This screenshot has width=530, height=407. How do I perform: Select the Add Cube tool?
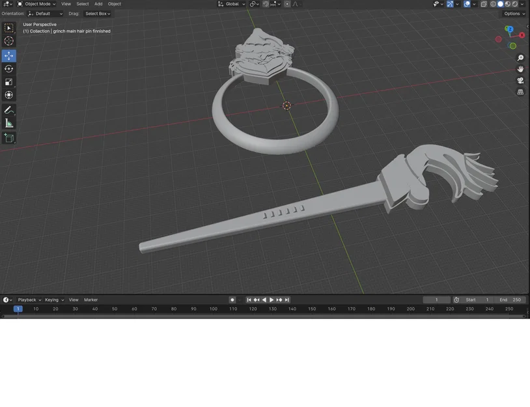tap(8, 138)
